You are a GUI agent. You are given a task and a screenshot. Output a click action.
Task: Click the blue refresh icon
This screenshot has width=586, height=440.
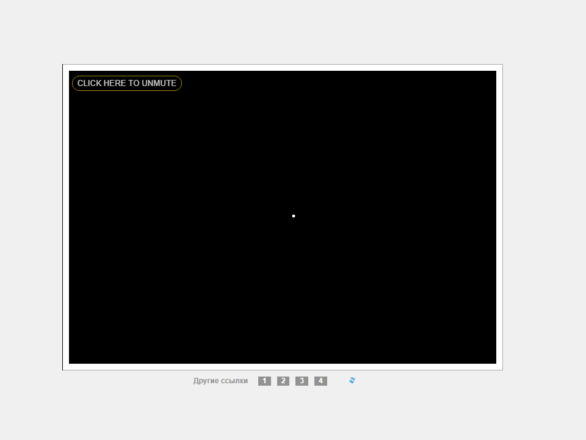click(352, 380)
